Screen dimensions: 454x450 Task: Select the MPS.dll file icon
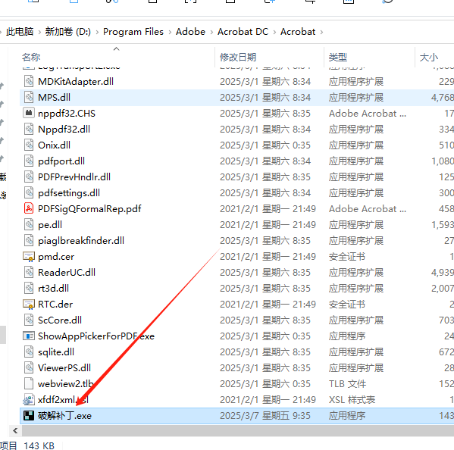[29, 97]
